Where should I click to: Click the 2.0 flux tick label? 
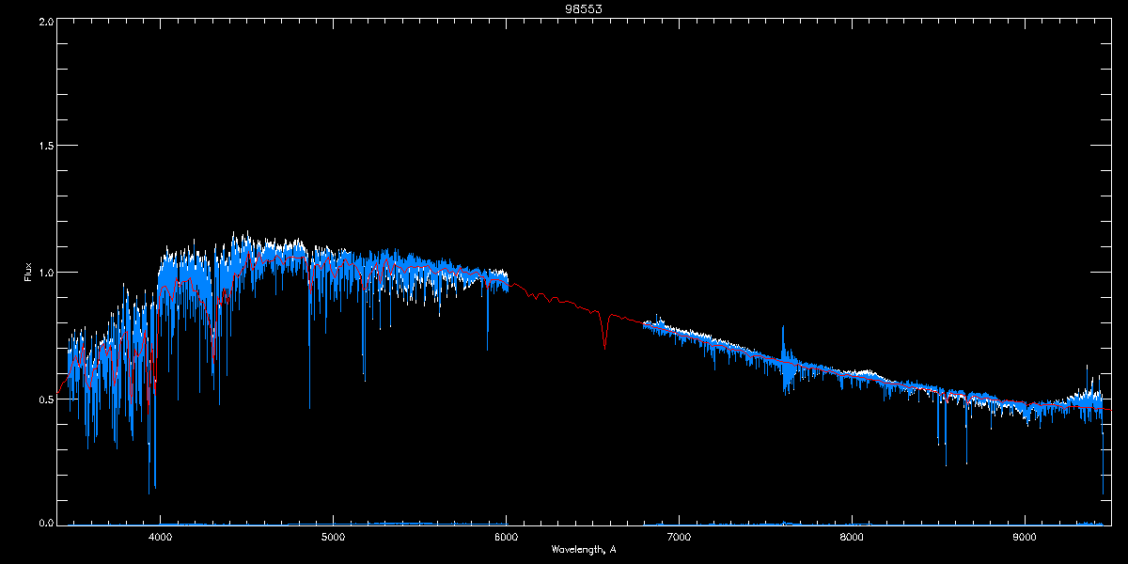click(45, 21)
